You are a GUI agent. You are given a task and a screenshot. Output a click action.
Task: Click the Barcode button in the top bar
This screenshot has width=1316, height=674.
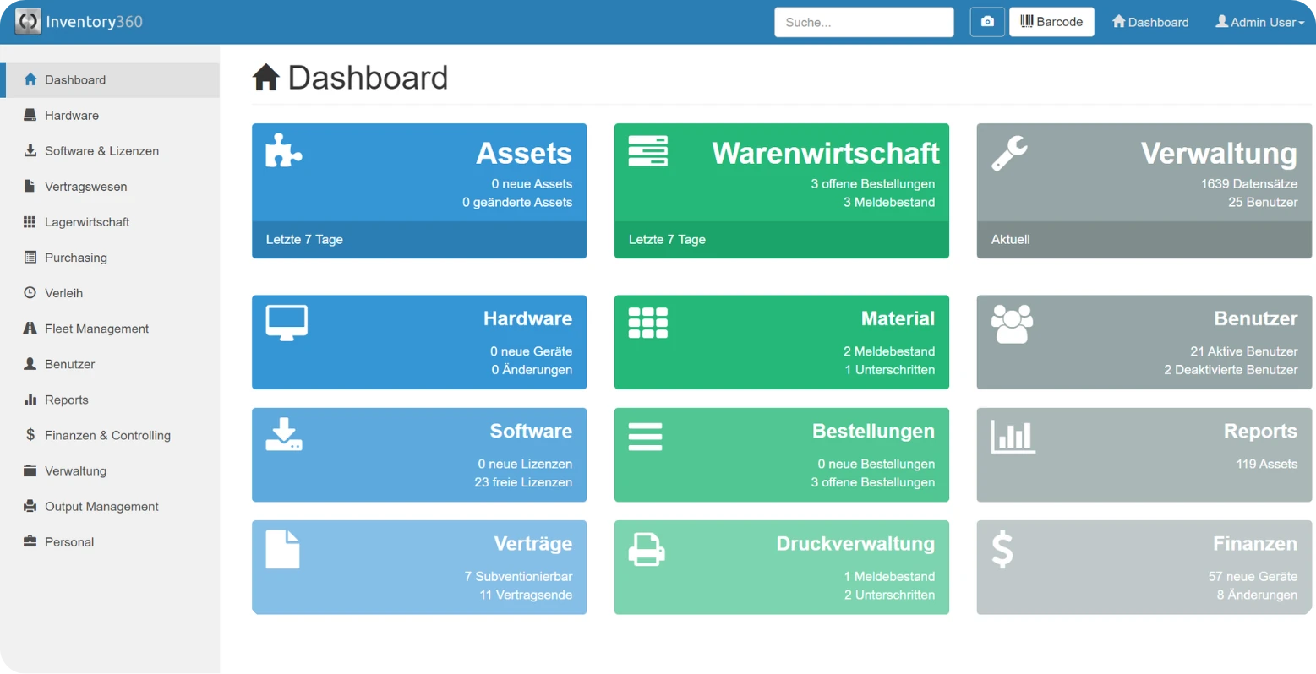[x=1051, y=21]
